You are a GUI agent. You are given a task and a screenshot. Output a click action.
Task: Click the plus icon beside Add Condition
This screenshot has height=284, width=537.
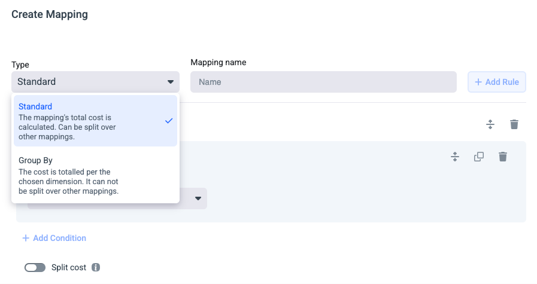tap(26, 238)
